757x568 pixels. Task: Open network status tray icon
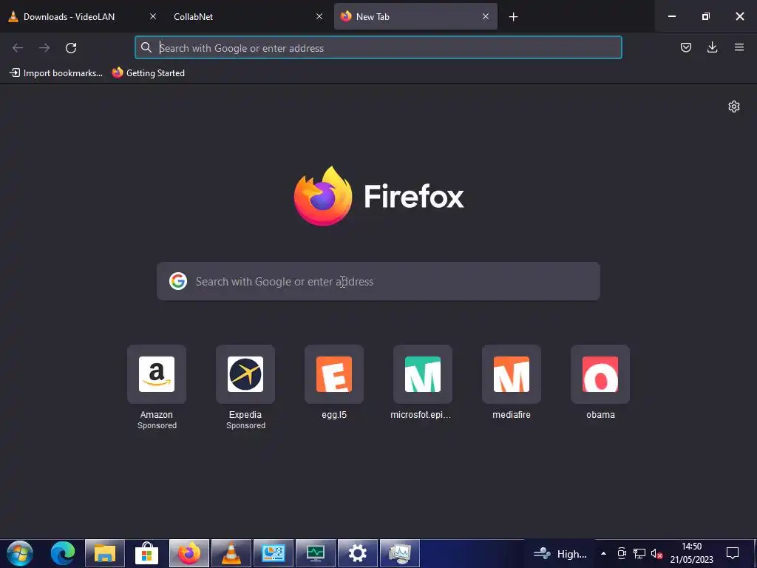(639, 553)
